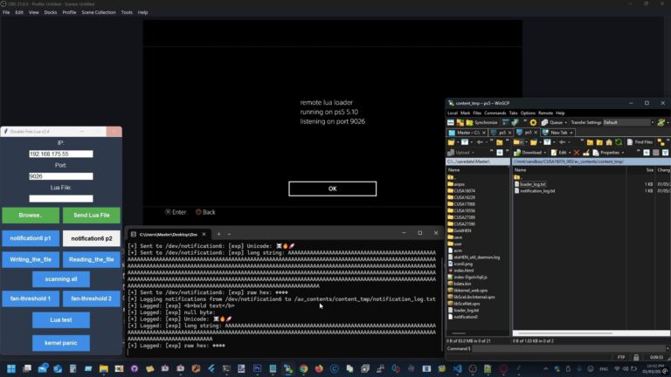Image resolution: width=671 pixels, height=377 pixels.
Task: Open the OBS Tools menu
Action: click(127, 12)
